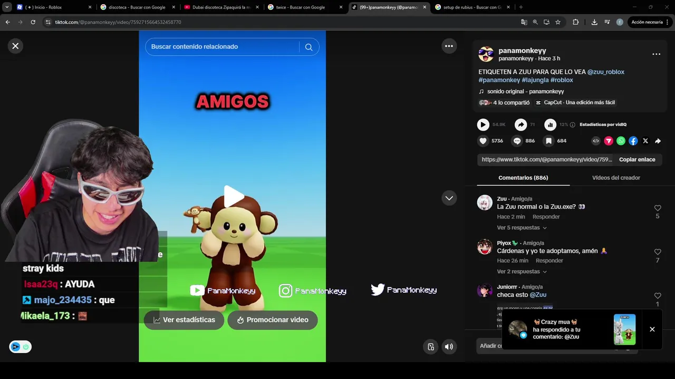Switch to Dubai discoteca Zipaquirá tab
The height and width of the screenshot is (379, 675).
[x=221, y=7]
